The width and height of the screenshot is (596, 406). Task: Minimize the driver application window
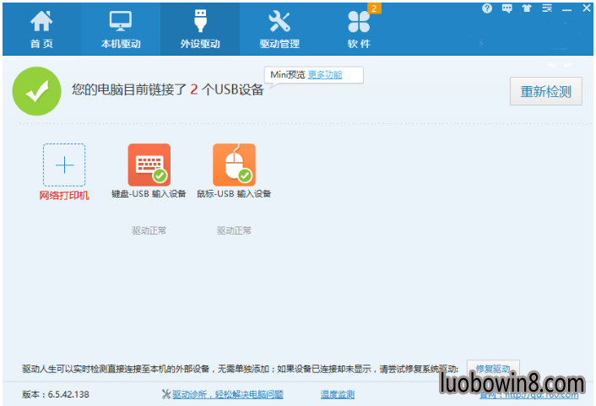tap(567, 8)
